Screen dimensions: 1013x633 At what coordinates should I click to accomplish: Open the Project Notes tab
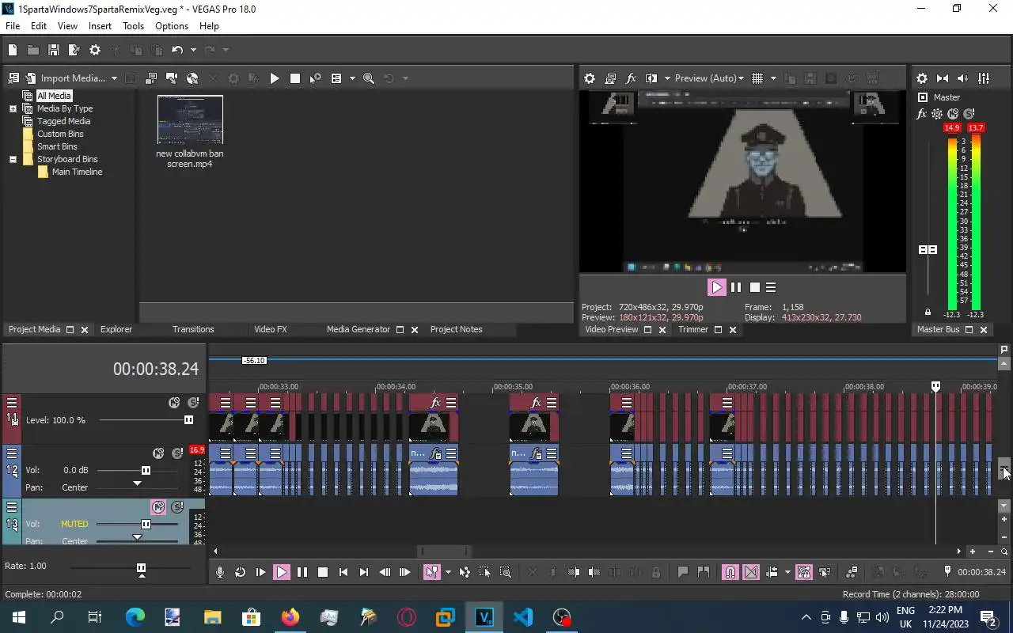456,329
